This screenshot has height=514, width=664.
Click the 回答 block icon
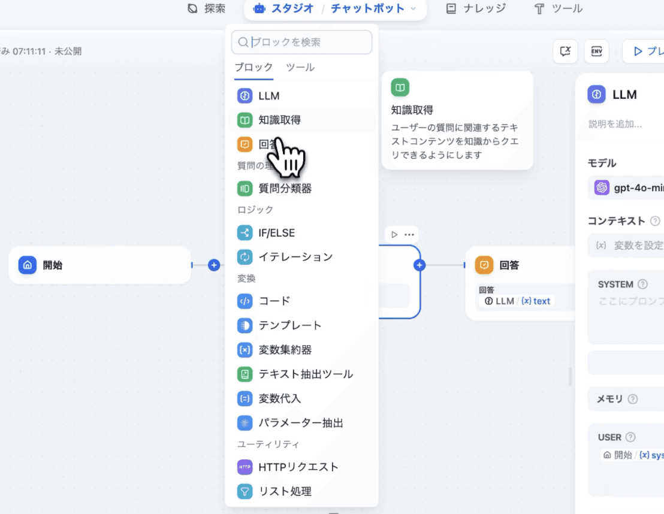(x=245, y=144)
